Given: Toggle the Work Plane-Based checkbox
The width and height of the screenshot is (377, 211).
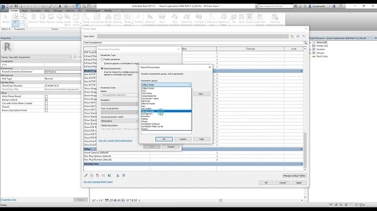Looking at the screenshot, I should tap(46, 97).
